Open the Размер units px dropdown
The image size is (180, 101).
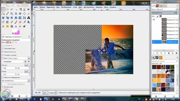pyautogui.click(x=27, y=71)
